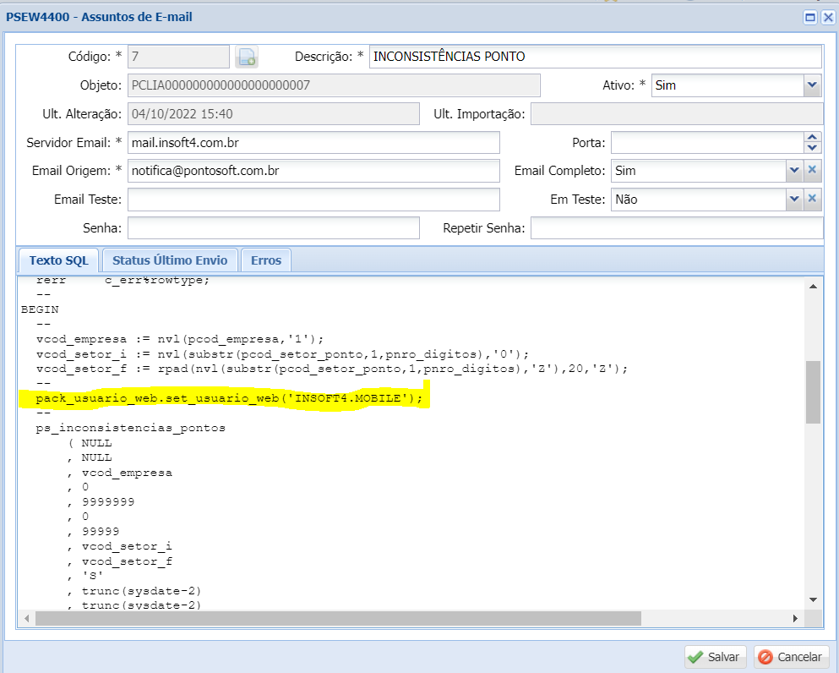Click the highlighted pack_usuario_web.set_usuario_web line
839x673 pixels.
tap(229, 398)
